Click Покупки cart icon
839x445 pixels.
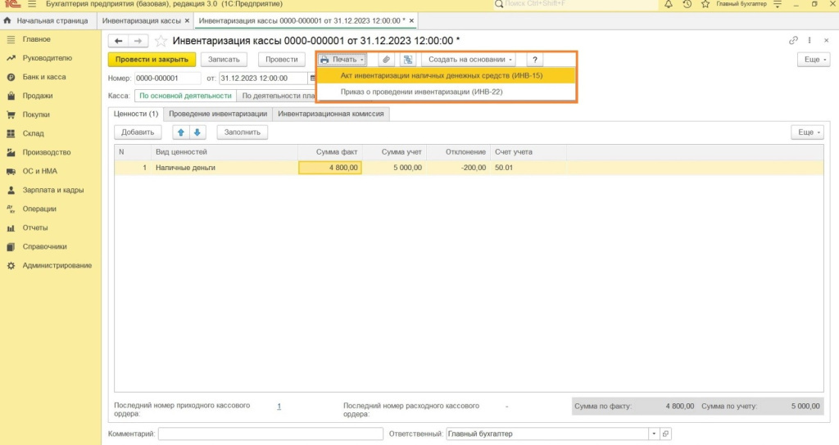[x=11, y=115]
